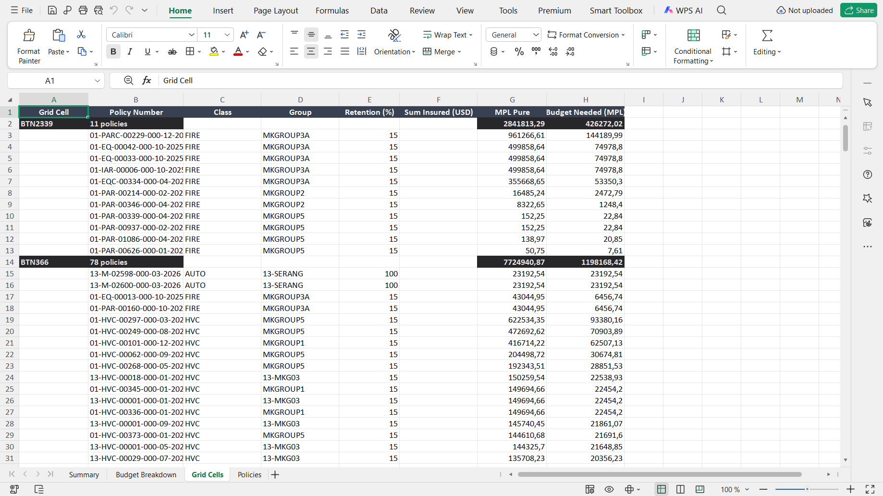
Task: Click the Share button
Action: [859, 10]
